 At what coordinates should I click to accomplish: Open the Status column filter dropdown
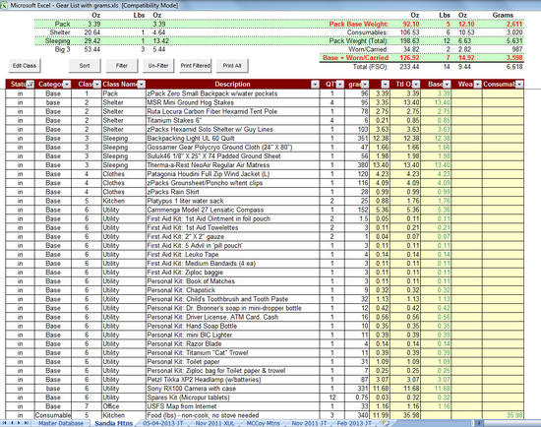[30, 85]
